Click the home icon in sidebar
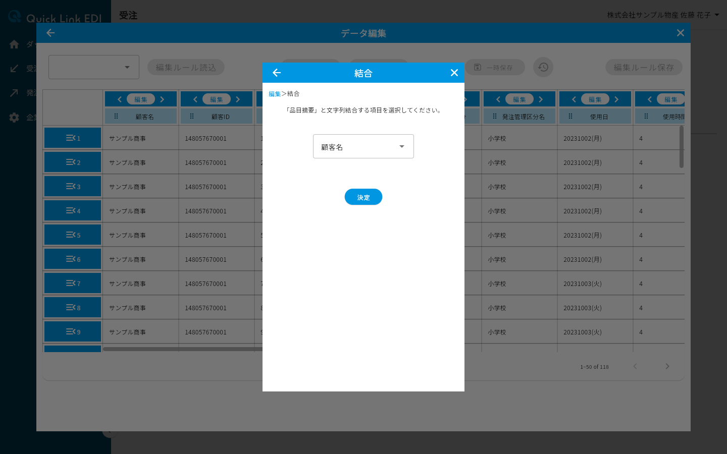The width and height of the screenshot is (727, 454). pyautogui.click(x=14, y=44)
